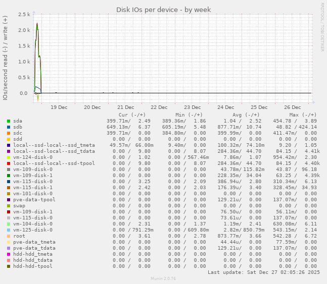Click the yellow sdd legend swatch
Image resolution: width=327 pixels, height=284 pixels.
click(9, 139)
